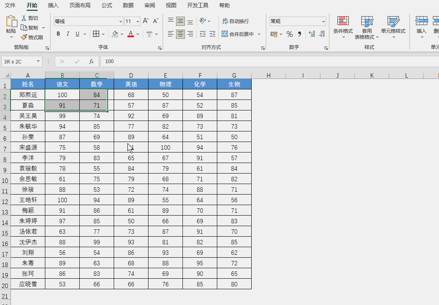
Task: Open the Alignment (对齐方式) dialog launcher
Action: [263, 48]
